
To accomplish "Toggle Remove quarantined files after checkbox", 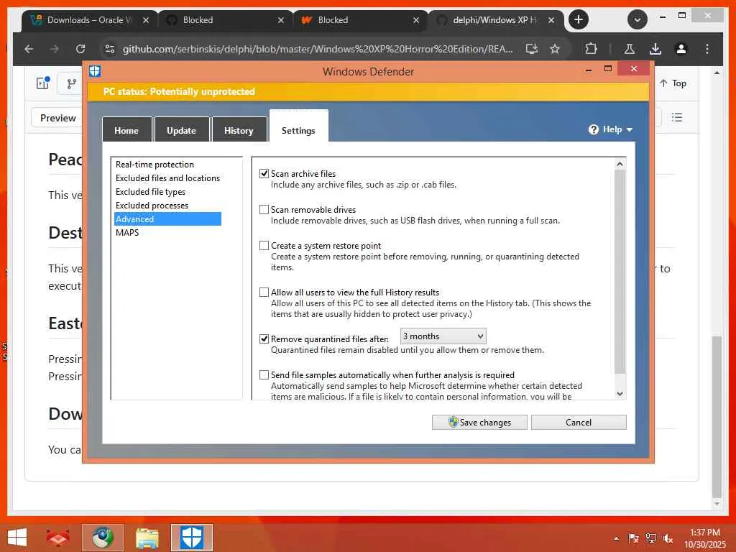I will tap(264, 339).
